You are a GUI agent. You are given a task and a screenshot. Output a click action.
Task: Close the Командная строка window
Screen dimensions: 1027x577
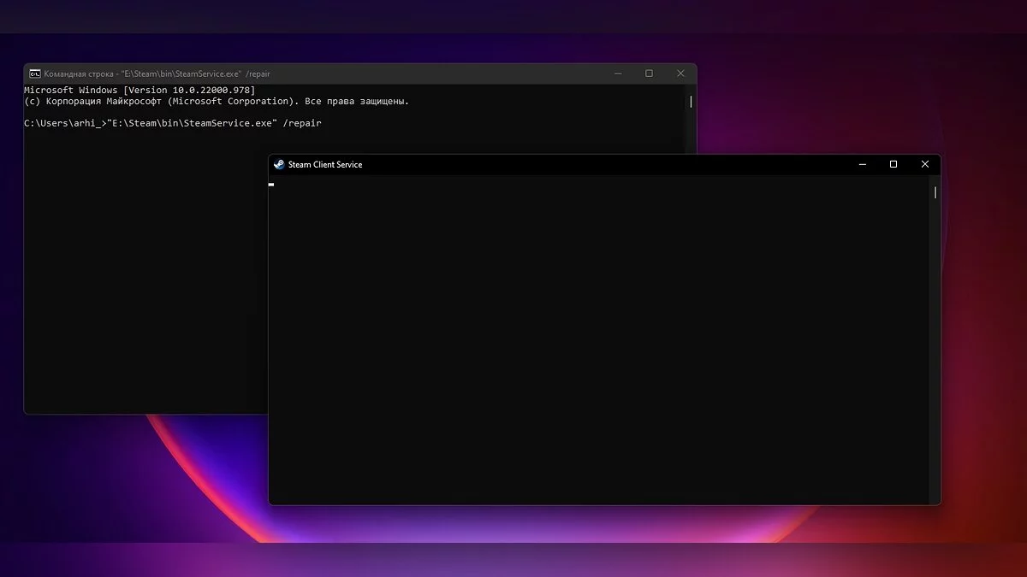tap(680, 74)
